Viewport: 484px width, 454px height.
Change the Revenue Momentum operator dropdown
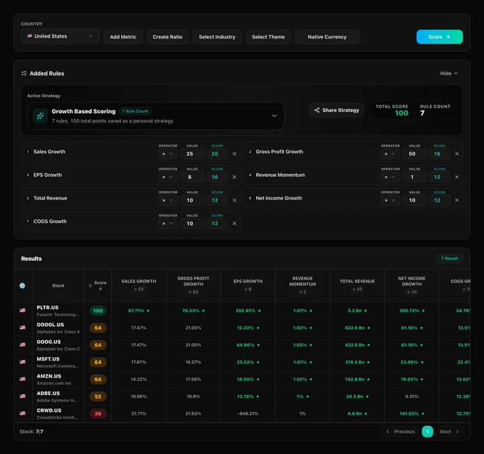(389, 177)
